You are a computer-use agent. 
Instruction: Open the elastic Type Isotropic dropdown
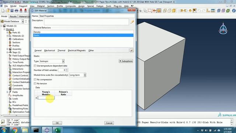(x=52, y=61)
